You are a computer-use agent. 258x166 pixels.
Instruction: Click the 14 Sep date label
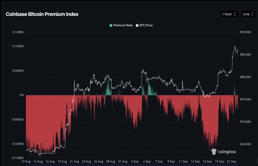tap(195, 161)
